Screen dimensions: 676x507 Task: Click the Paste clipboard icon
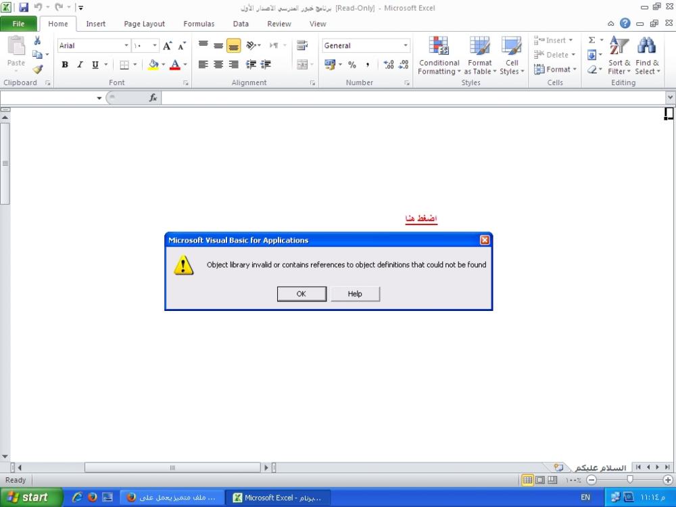coord(16,46)
